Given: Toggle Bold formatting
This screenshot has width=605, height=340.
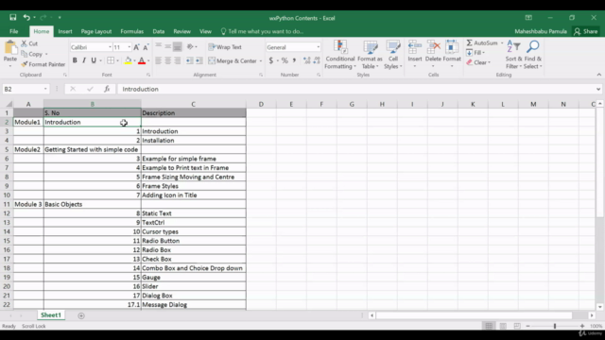Looking at the screenshot, I should point(75,60).
